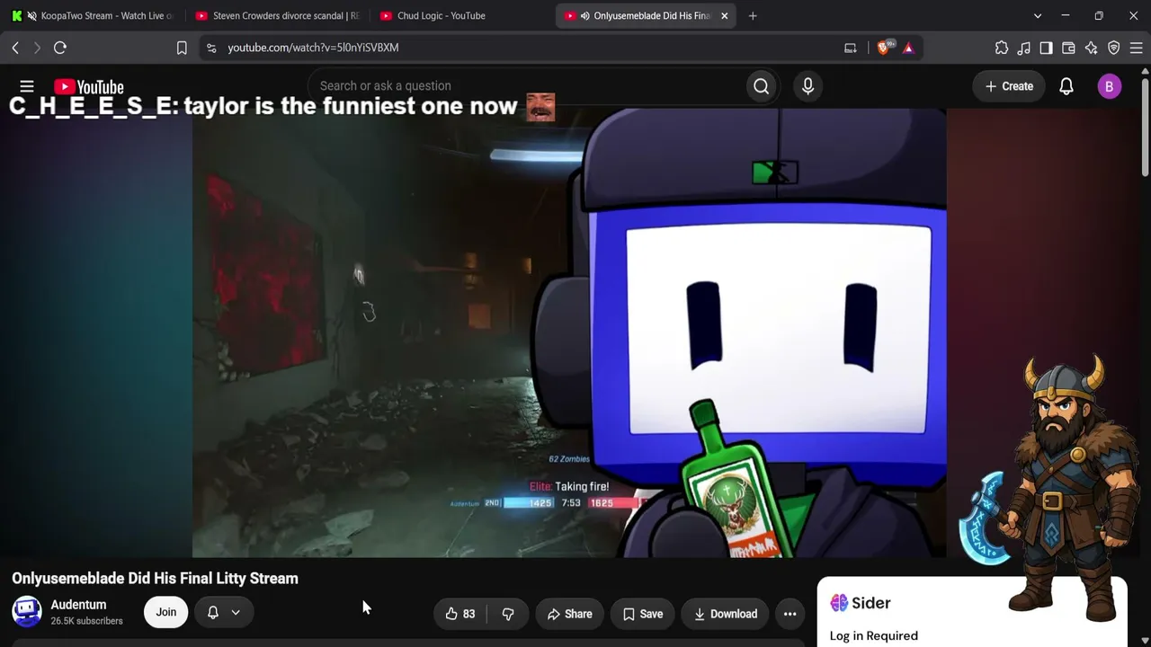Open the browser main menu
This screenshot has height=647, width=1151.
click(x=1136, y=48)
